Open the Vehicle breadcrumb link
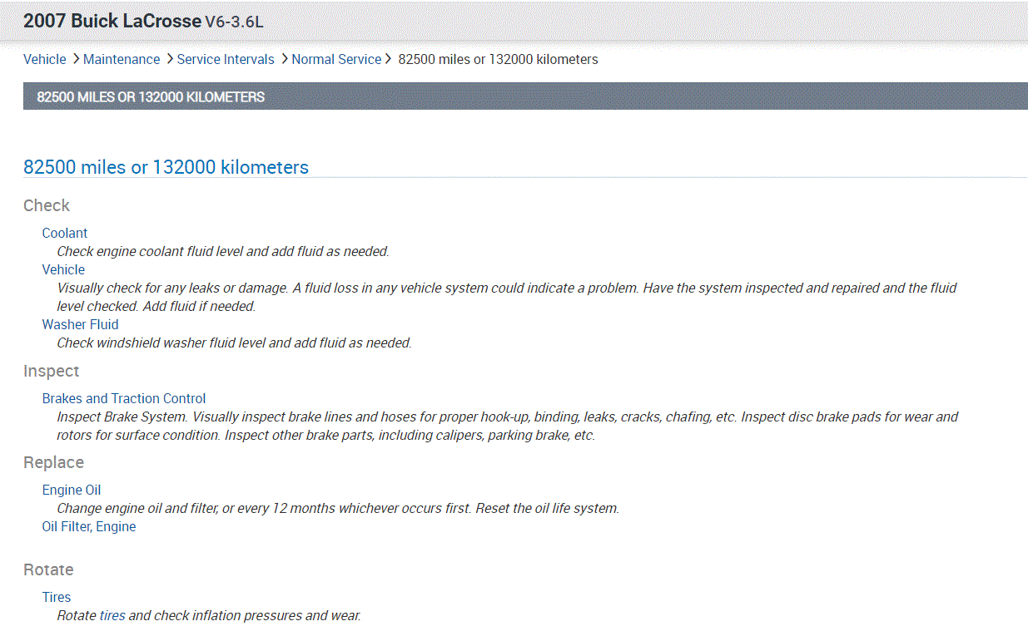This screenshot has width=1028, height=636. 45,59
